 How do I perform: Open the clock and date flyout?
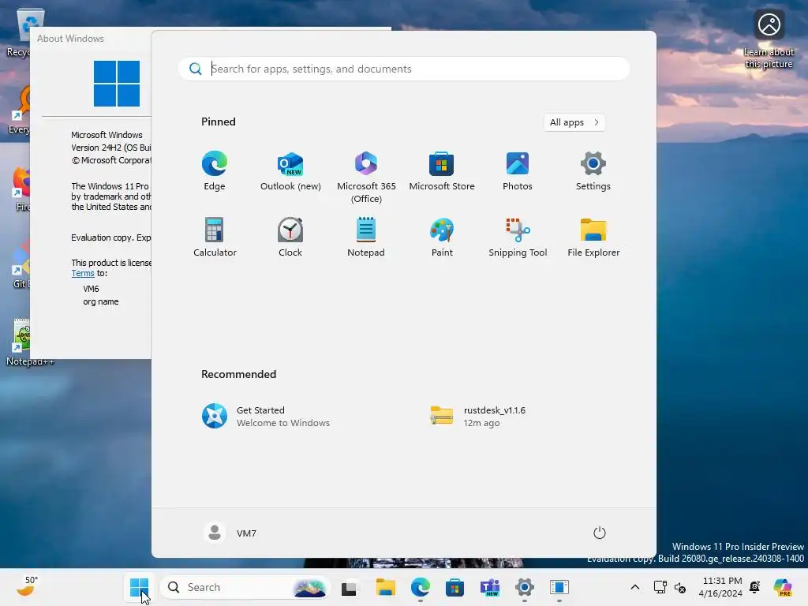[x=721, y=587]
